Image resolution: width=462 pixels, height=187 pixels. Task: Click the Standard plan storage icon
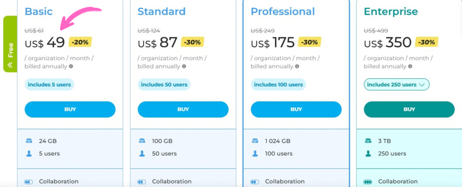pyautogui.click(x=142, y=141)
